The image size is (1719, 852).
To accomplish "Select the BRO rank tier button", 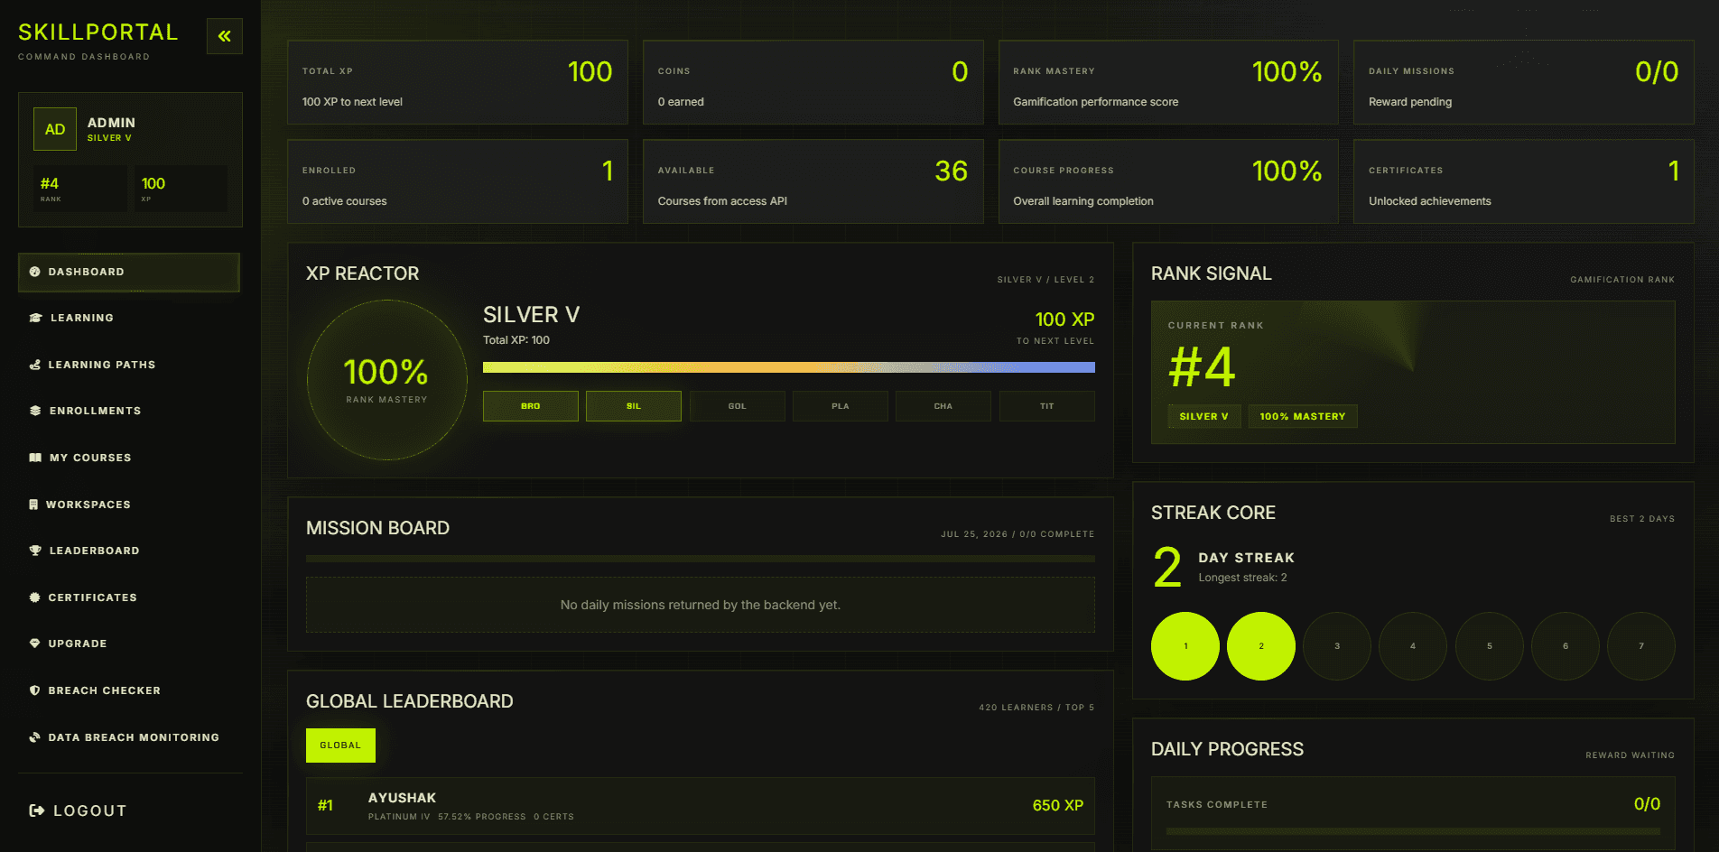I will pyautogui.click(x=531, y=406).
